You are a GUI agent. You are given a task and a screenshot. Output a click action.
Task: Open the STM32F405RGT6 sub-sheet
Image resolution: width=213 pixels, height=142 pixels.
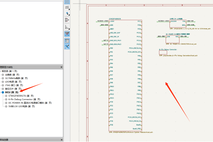point(21,96)
